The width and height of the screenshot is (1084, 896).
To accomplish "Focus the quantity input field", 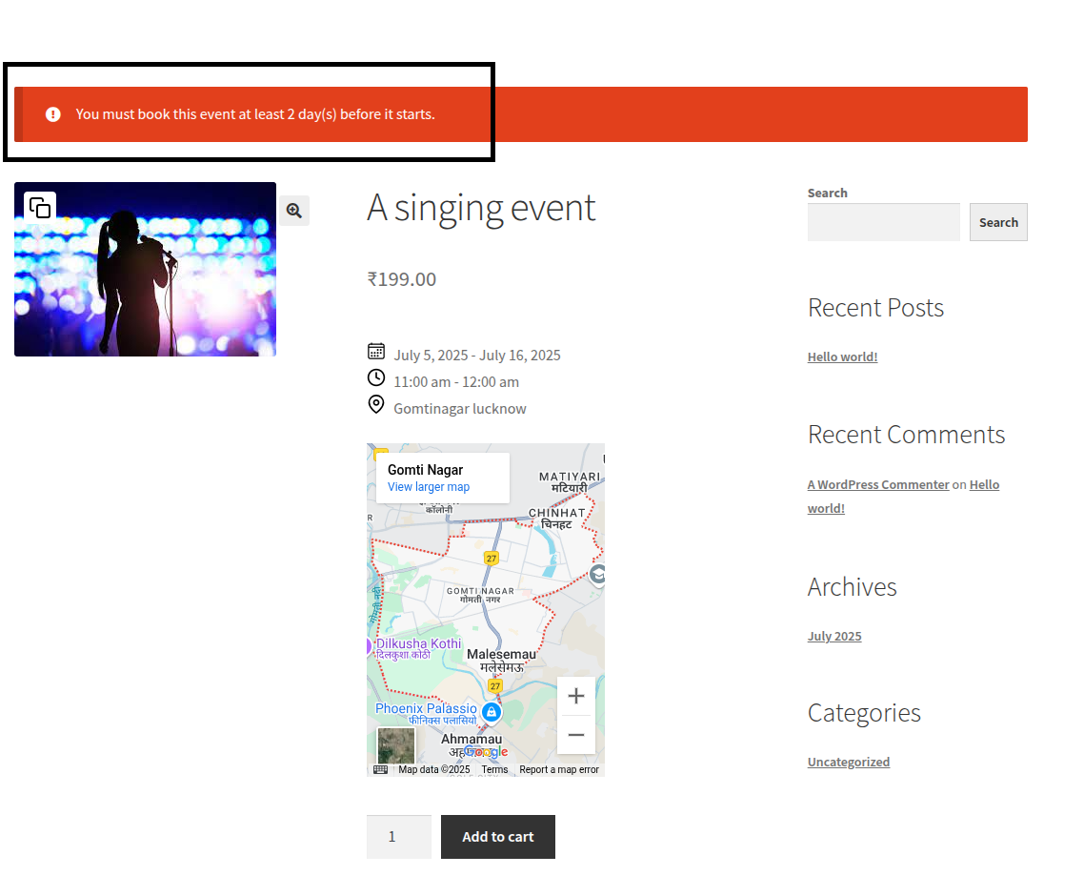I will 399,837.
